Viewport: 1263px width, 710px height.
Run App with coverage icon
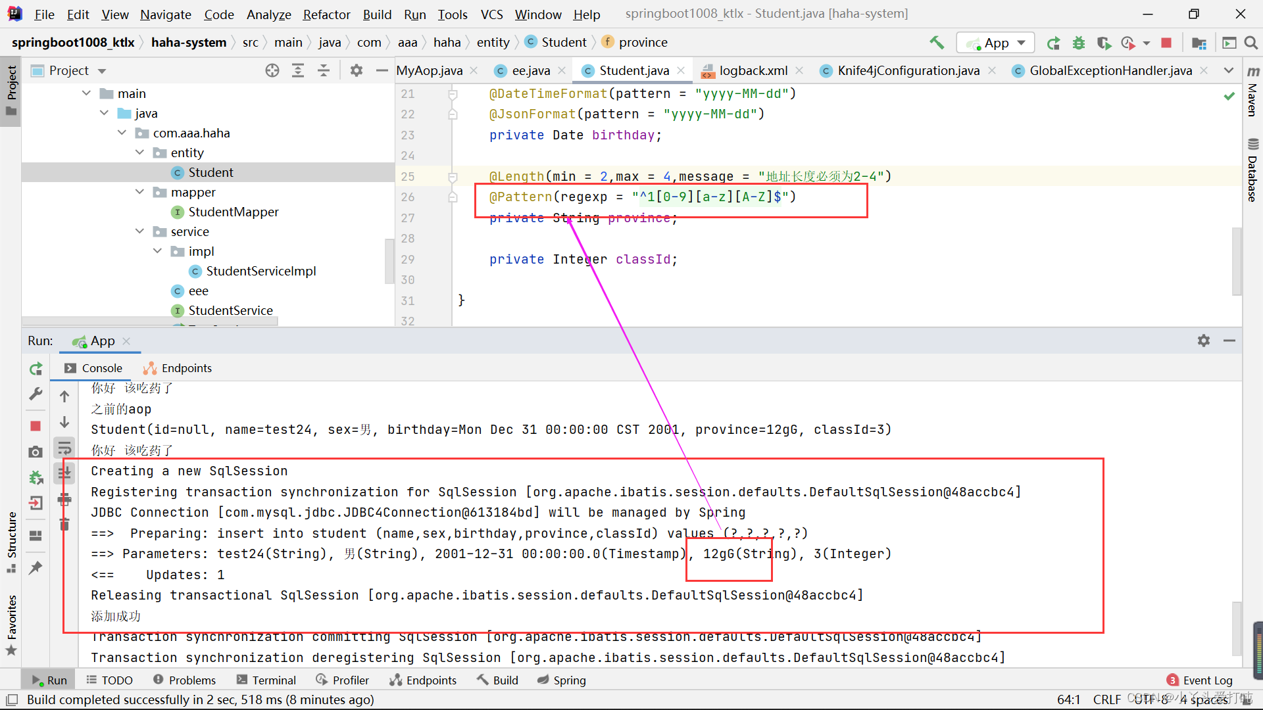pyautogui.click(x=1104, y=43)
